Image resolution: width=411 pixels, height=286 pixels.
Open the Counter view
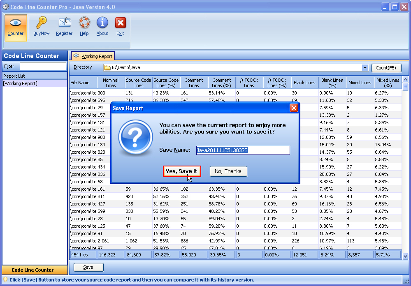tap(16, 28)
